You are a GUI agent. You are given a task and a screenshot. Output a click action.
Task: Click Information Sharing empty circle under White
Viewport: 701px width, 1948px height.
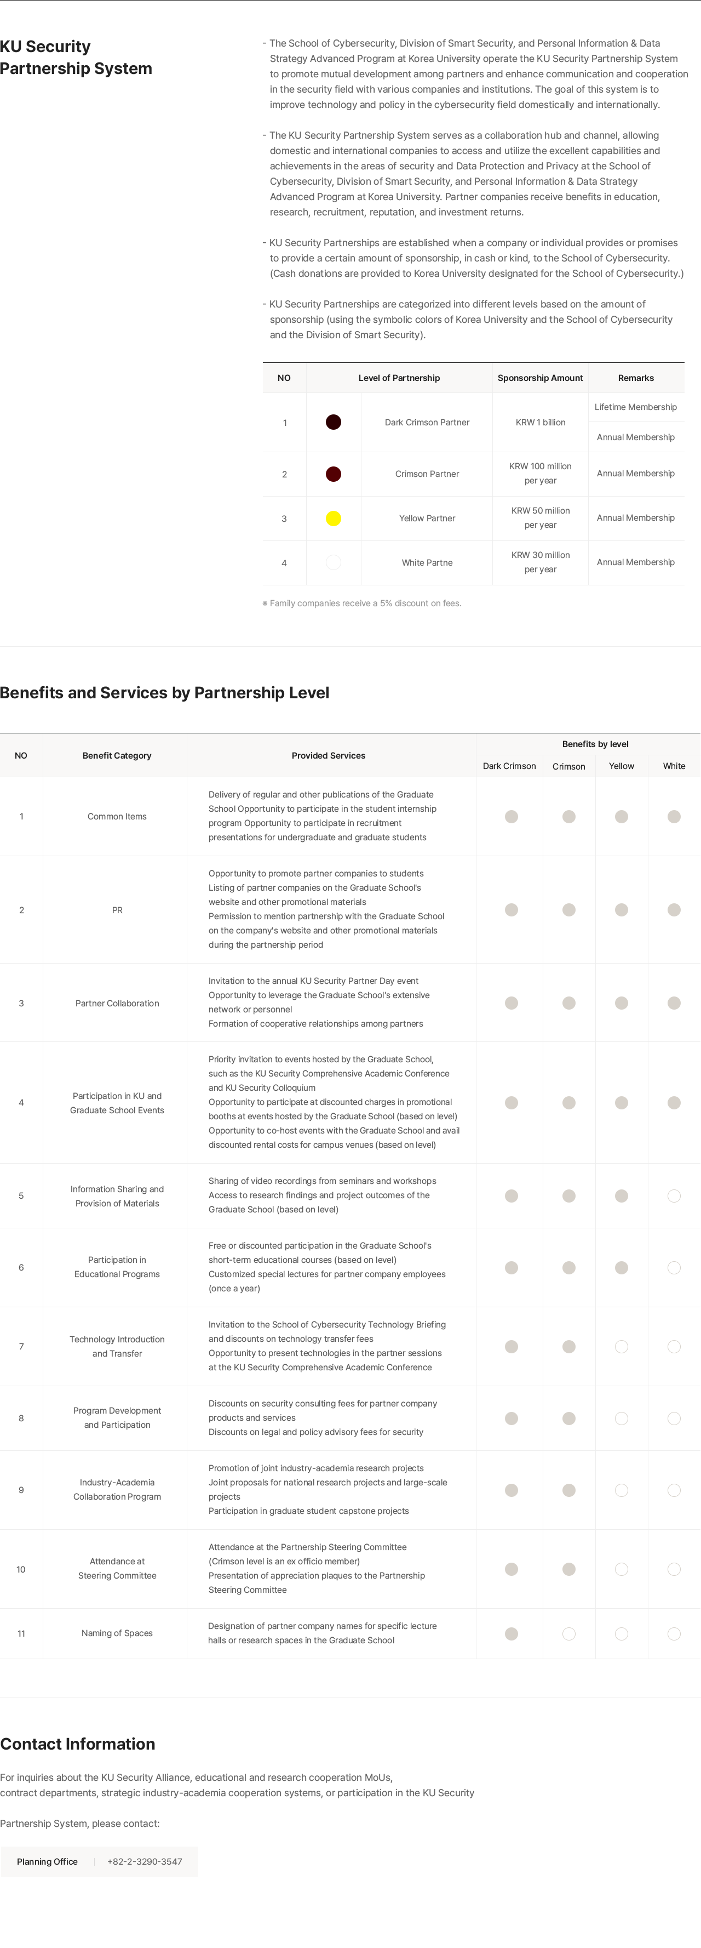(x=674, y=1195)
